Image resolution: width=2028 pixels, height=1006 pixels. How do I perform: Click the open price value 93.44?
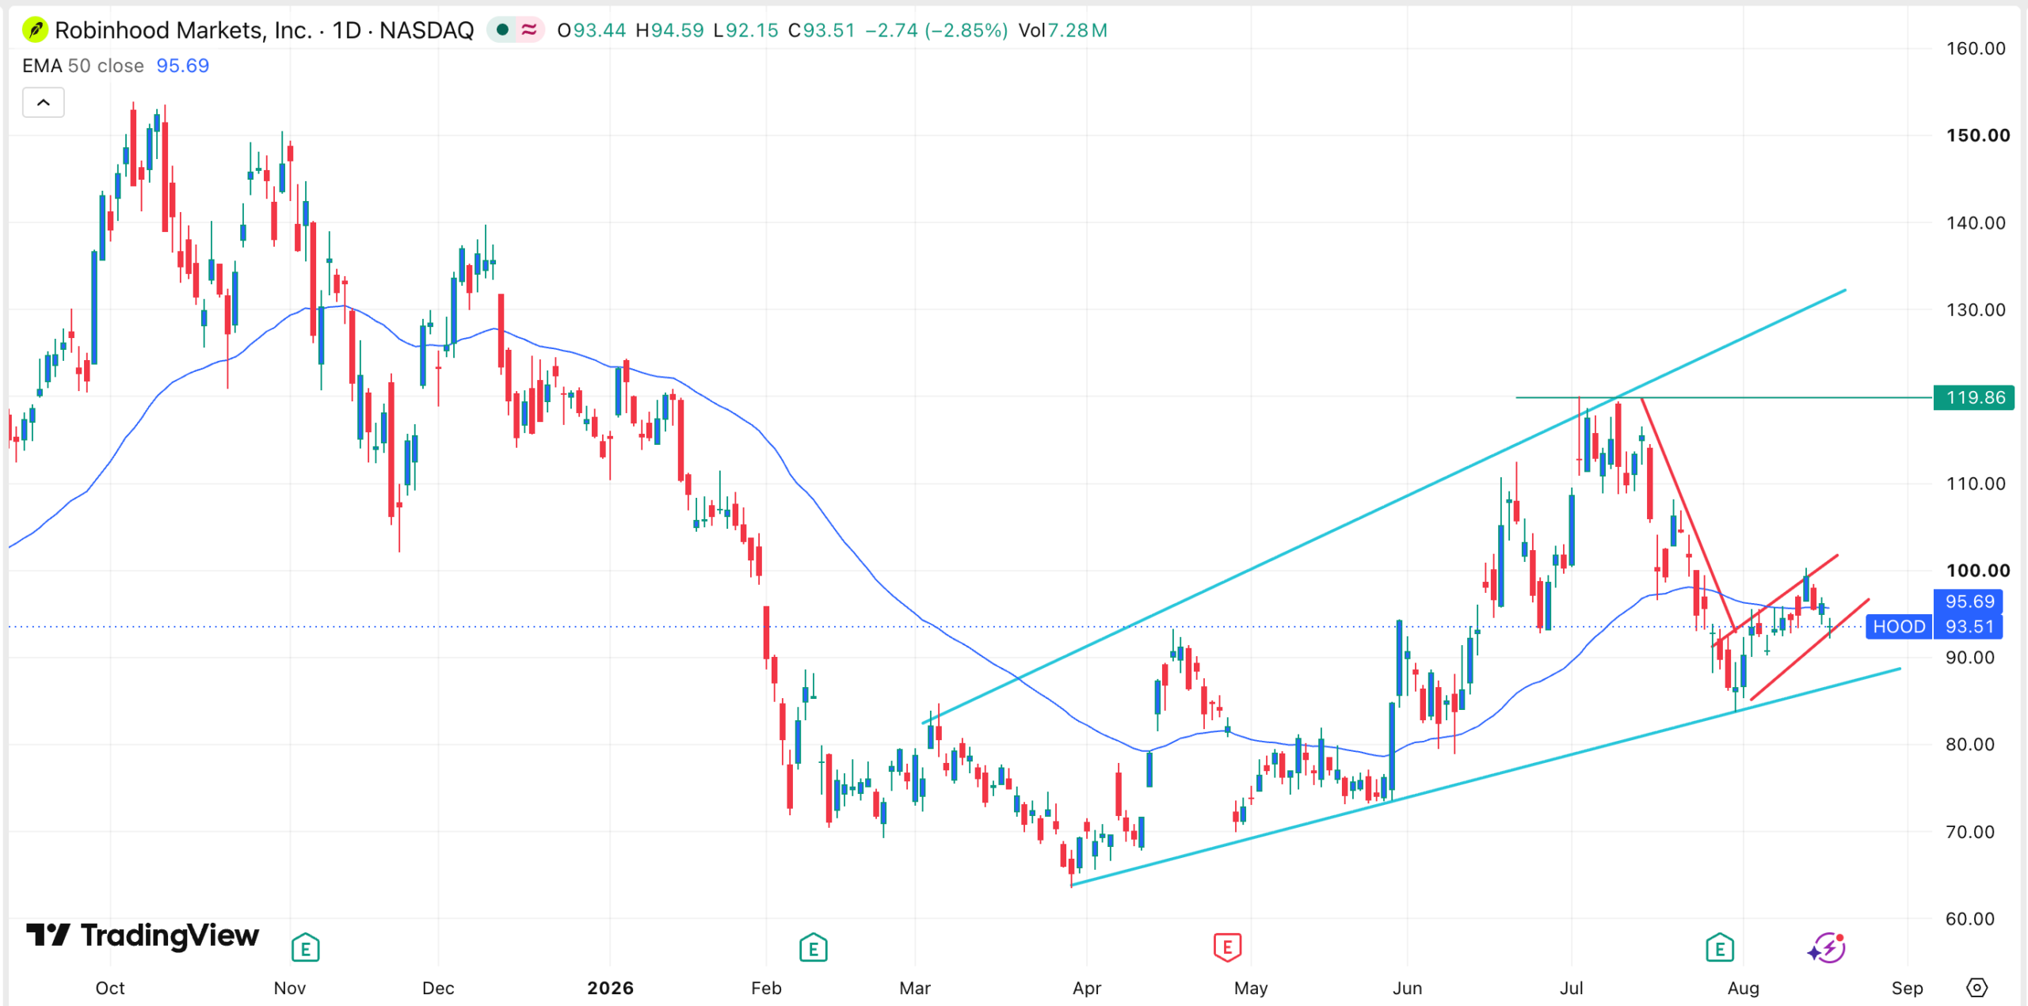coord(600,30)
